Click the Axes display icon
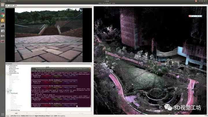The width and height of the screenshot is (208, 117). (x=8, y=90)
